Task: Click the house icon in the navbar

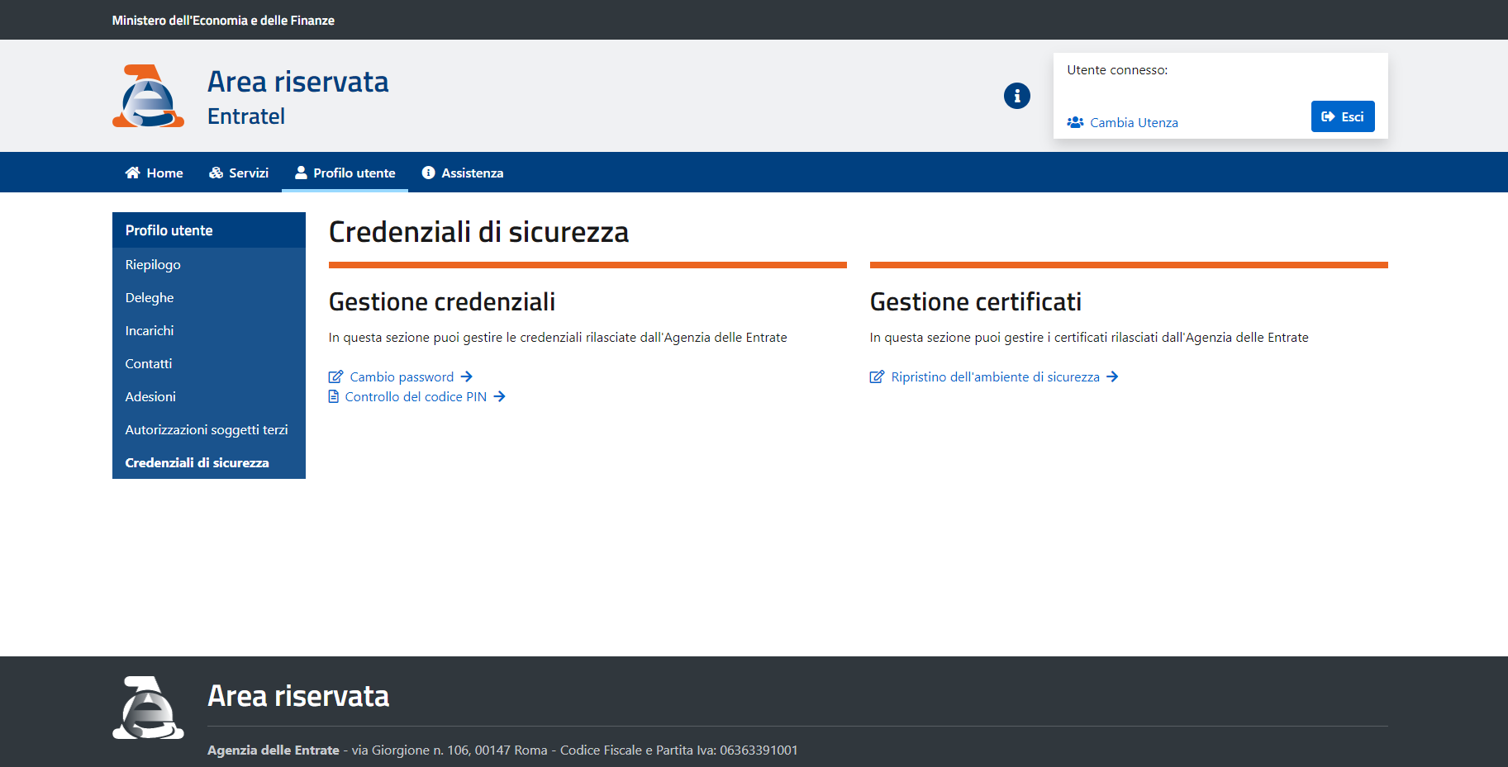Action: pos(132,173)
